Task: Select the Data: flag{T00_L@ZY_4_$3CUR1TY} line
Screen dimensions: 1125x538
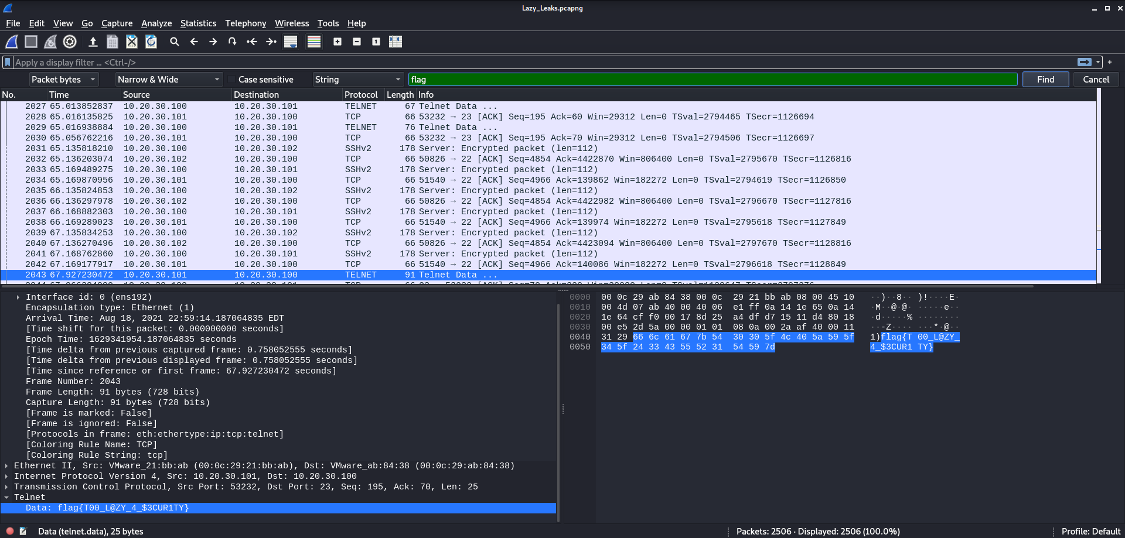Action: click(278, 508)
